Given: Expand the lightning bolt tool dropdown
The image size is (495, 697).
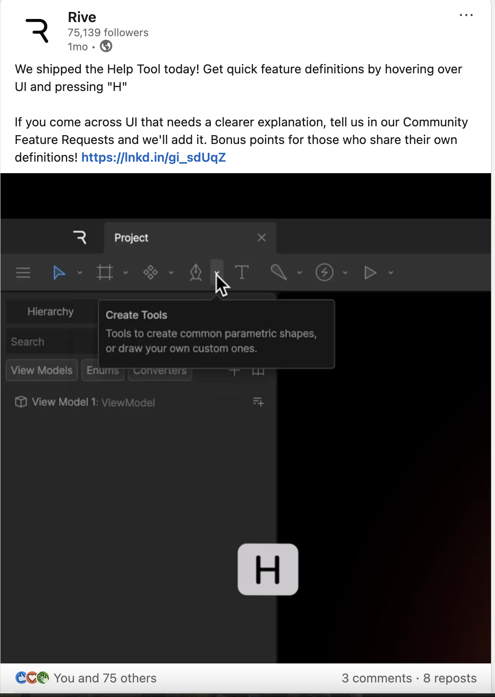Looking at the screenshot, I should click(346, 273).
